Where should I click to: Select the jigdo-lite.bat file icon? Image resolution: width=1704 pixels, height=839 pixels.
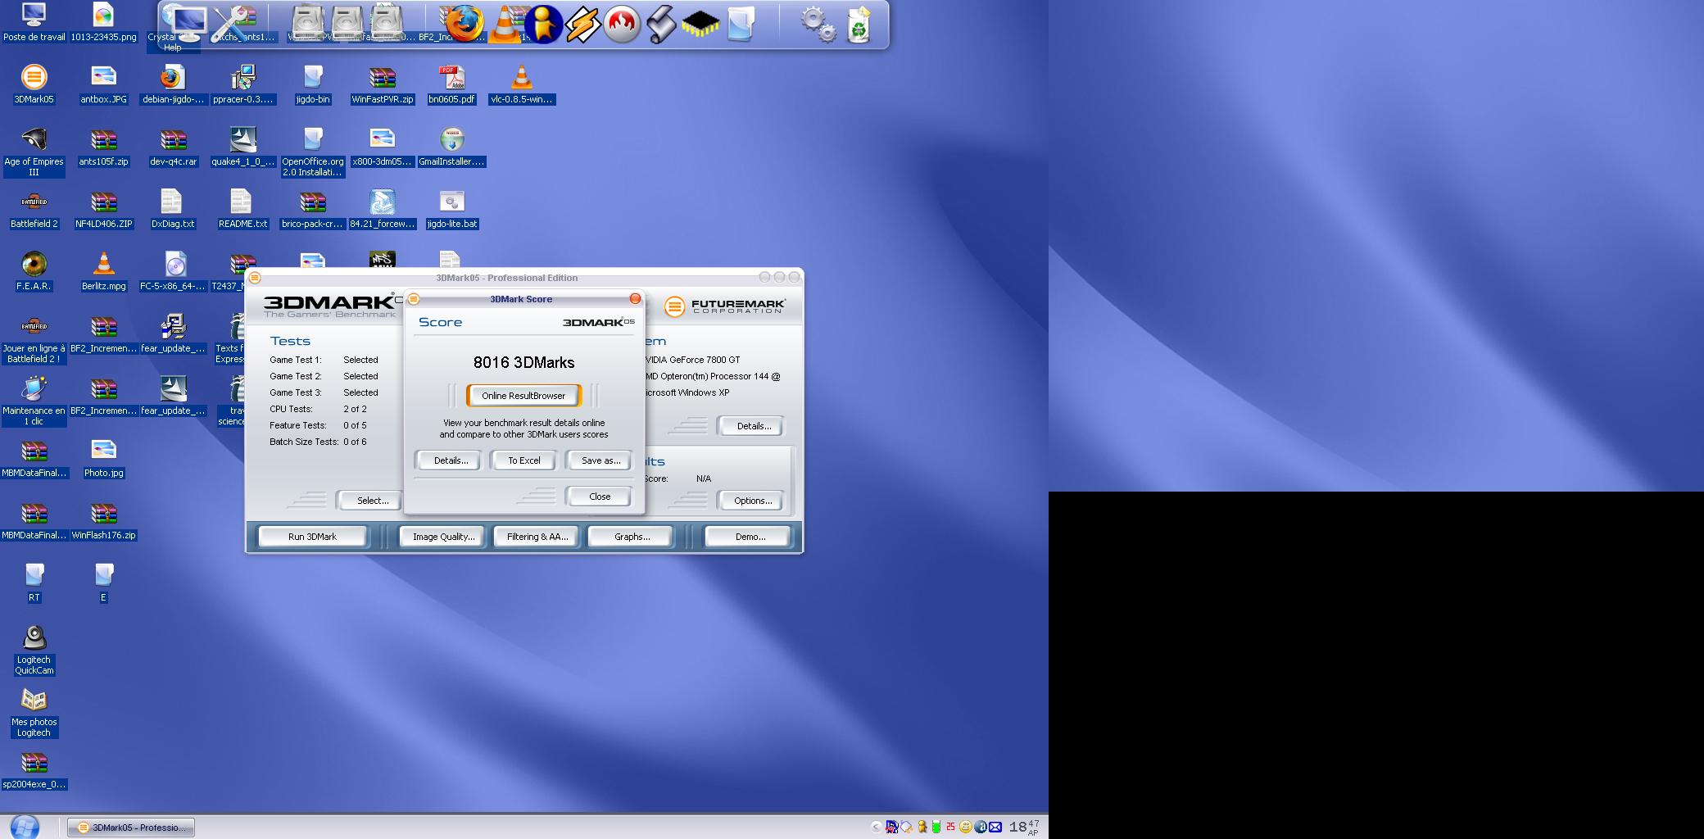pos(451,209)
